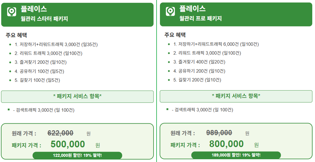Viewport: 315px width, 162px height.
Task: Click the 500,000 package price
Action: [x=68, y=144]
